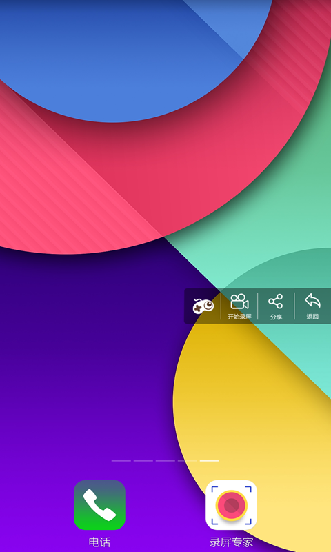Open the 电话 phone app icon
The height and width of the screenshot is (552, 331).
tap(99, 505)
